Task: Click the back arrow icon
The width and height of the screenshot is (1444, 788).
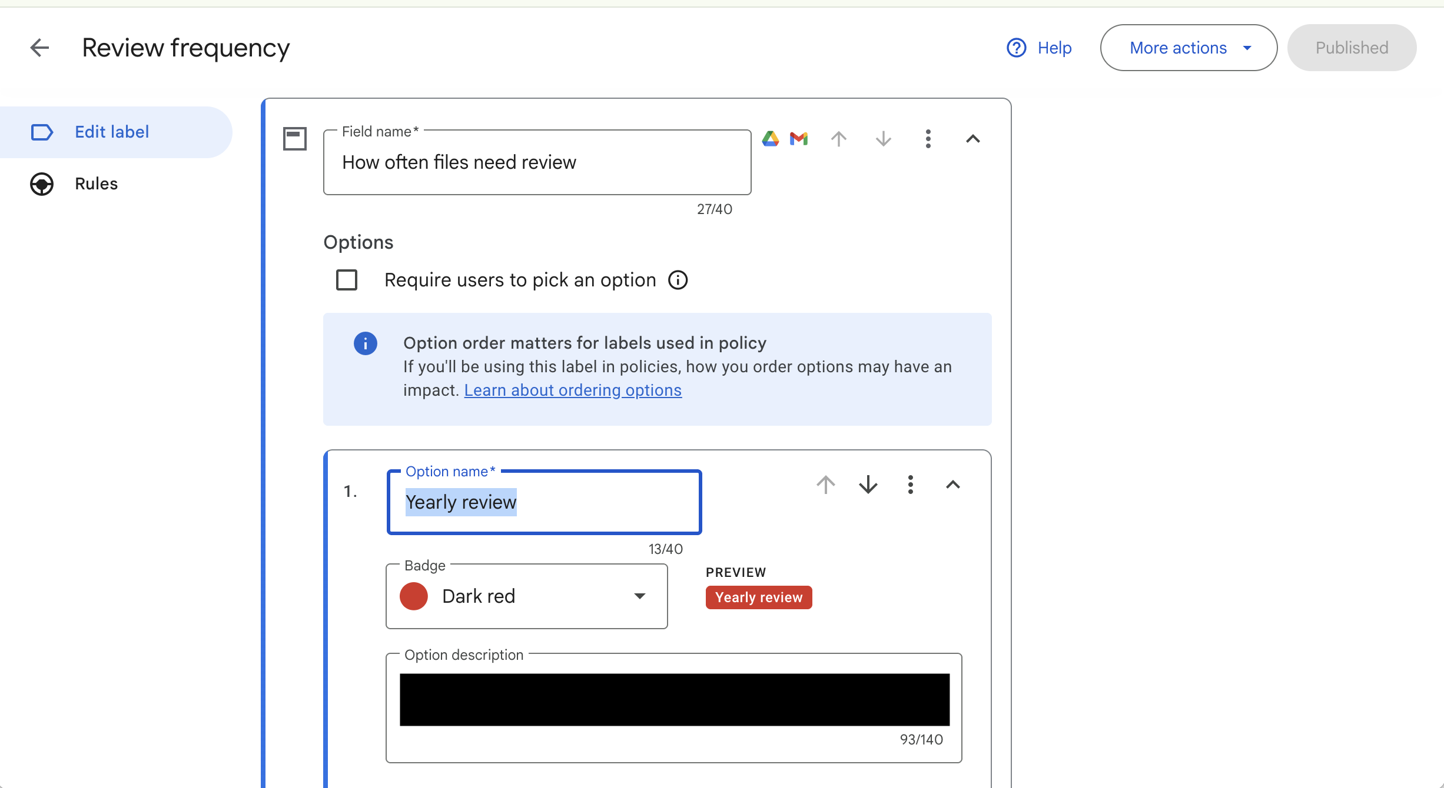Action: pos(39,48)
